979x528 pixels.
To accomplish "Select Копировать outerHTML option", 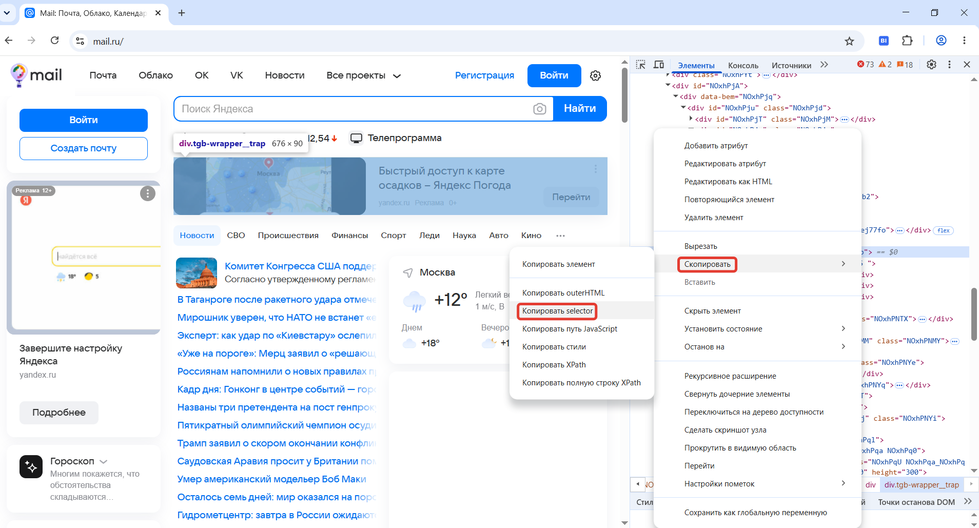I will pyautogui.click(x=563, y=292).
